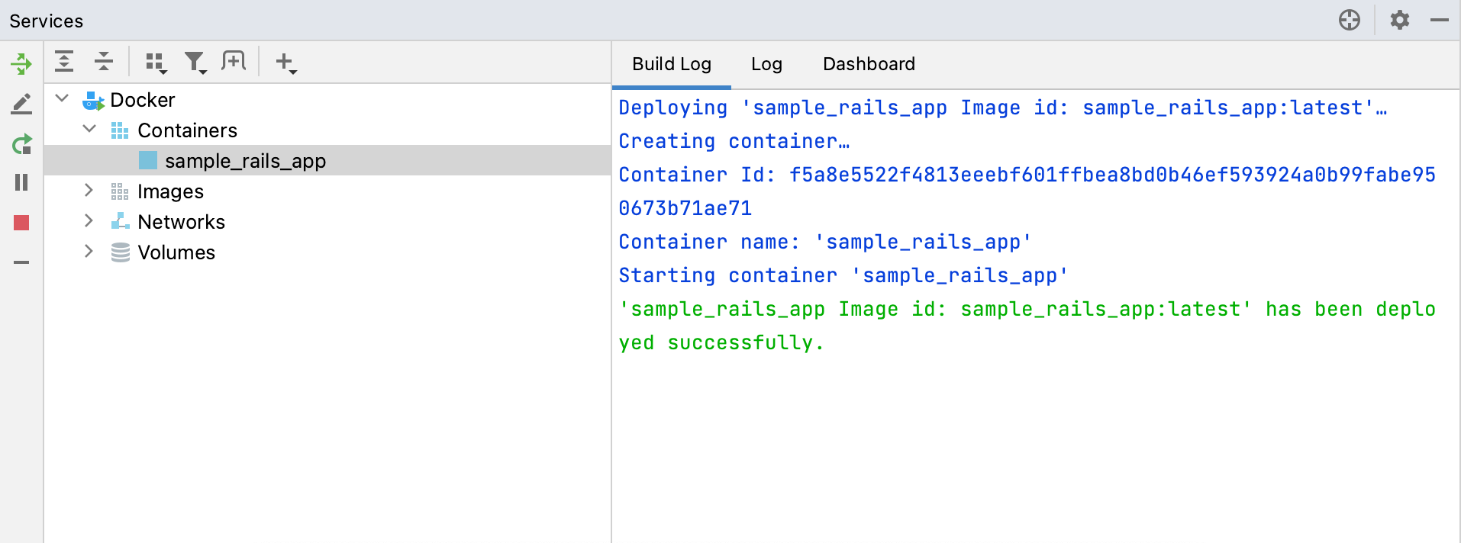Image resolution: width=1461 pixels, height=543 pixels.
Task: Click the Collapse All toolbar icon
Action: (104, 61)
